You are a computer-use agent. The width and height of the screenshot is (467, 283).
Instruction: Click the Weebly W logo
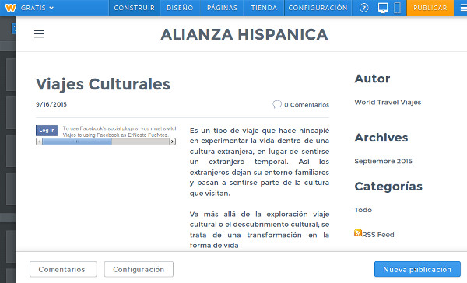coord(11,8)
